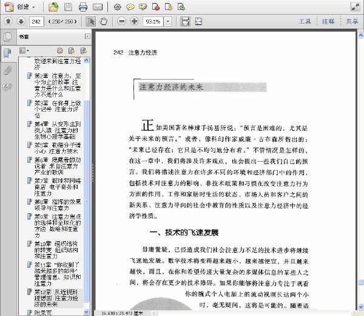This screenshot has width=364, height=316.
Task: Open bookmark 第5章 勒德分子请小心
Action: tap(58, 148)
